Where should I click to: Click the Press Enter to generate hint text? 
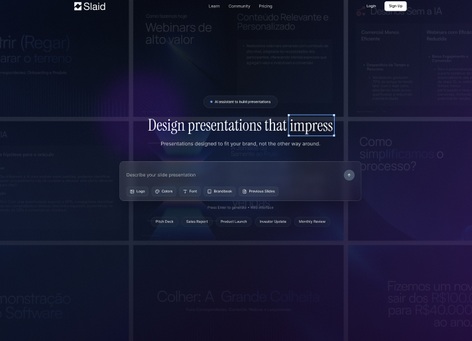click(x=240, y=208)
